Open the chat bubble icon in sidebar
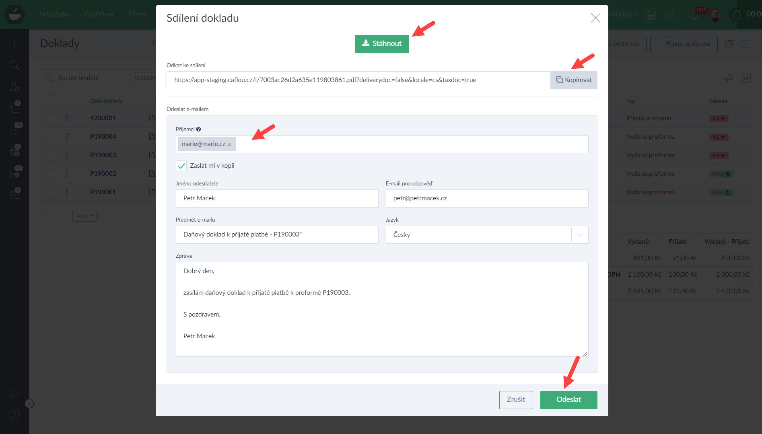This screenshot has width=762, height=434. click(x=14, y=392)
